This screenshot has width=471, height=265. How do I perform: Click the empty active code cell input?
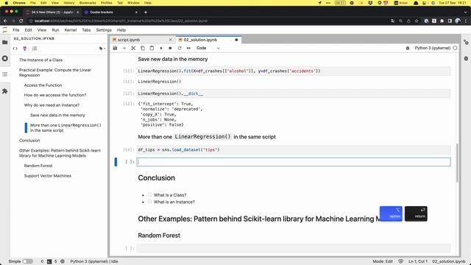pos(294,162)
